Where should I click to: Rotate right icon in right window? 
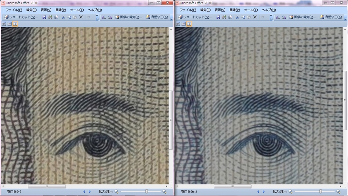(284, 17)
